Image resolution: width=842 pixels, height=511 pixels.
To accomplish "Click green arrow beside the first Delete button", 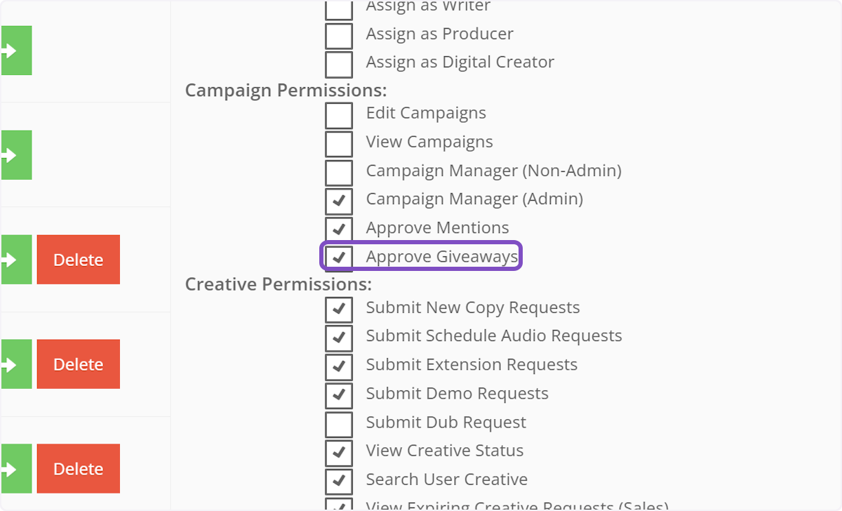I will click(15, 260).
